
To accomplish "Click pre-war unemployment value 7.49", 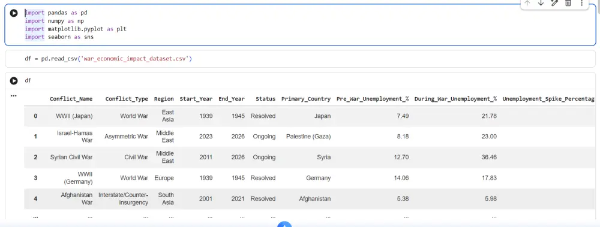I will click(x=403, y=116).
